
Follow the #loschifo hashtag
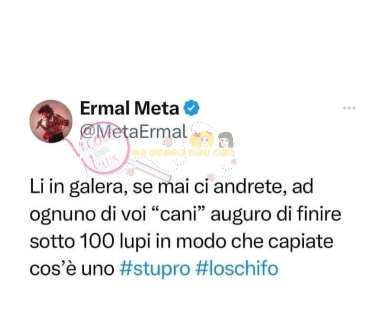pos(237,268)
